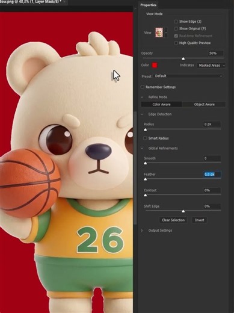Open the View mode thumbnail picker
234x313 pixels.
(x=159, y=33)
